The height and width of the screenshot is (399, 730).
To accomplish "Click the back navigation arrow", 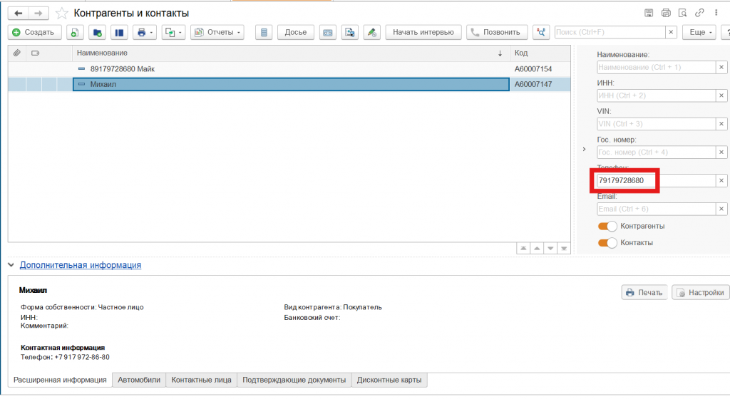I will tap(19, 13).
